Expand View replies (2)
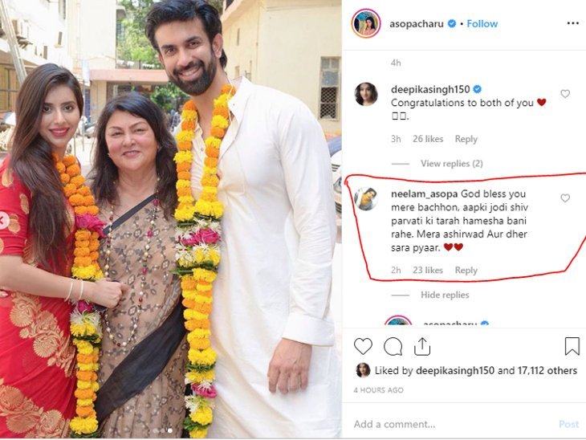The height and width of the screenshot is (440, 586). (452, 164)
